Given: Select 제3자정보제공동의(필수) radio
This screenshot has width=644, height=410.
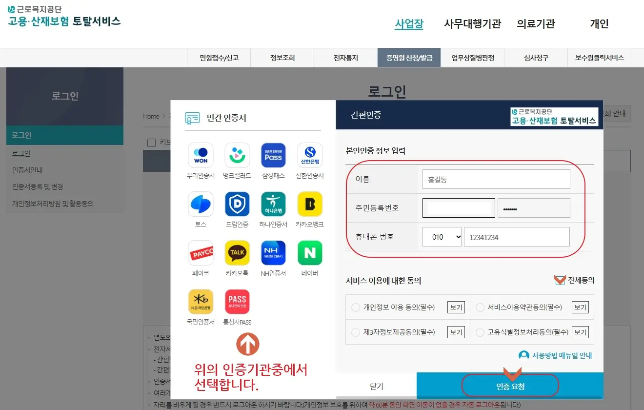Looking at the screenshot, I should [356, 332].
